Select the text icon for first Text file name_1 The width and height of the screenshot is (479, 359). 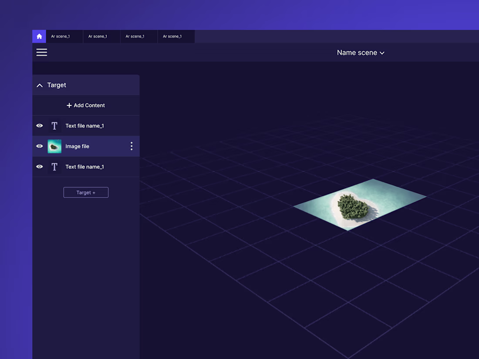[x=54, y=125]
